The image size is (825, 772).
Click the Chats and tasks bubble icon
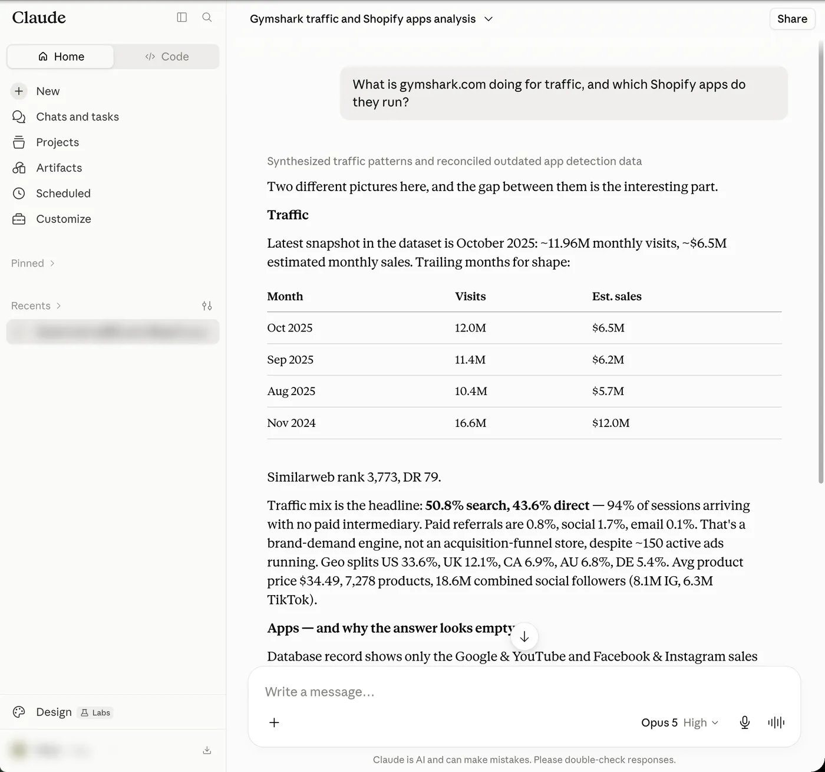coord(19,117)
